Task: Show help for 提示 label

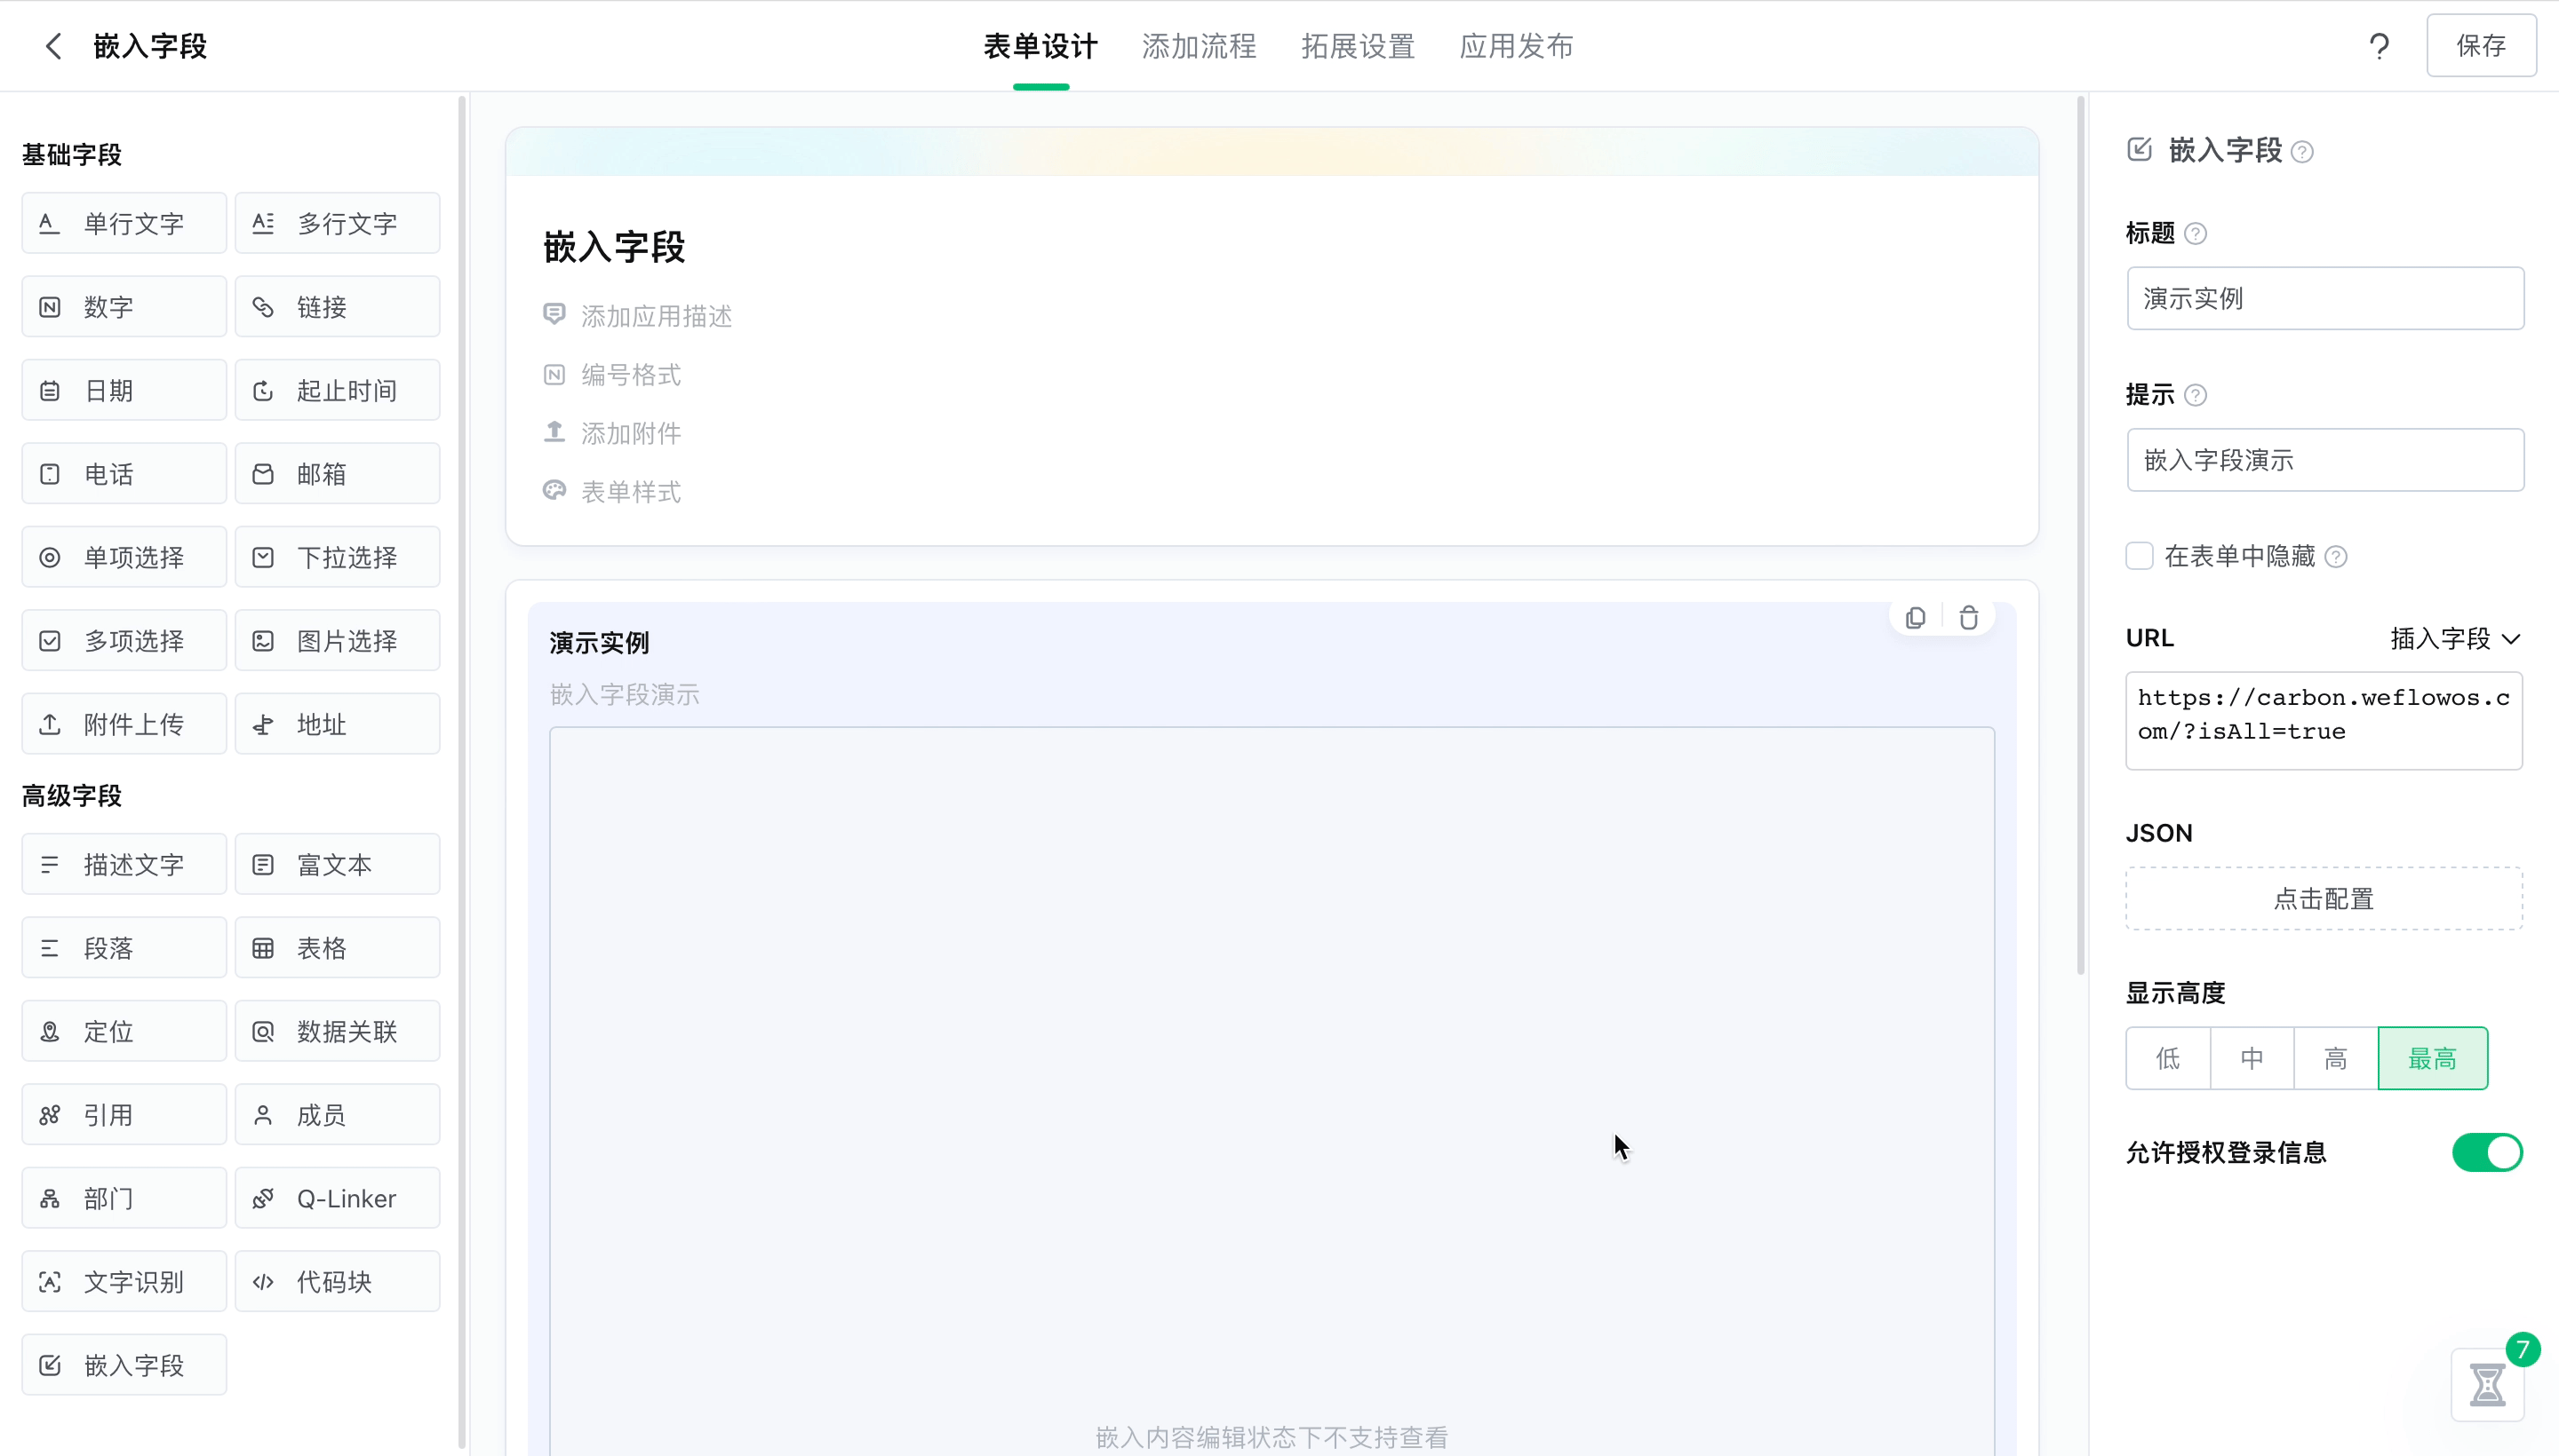Action: (x=2195, y=395)
